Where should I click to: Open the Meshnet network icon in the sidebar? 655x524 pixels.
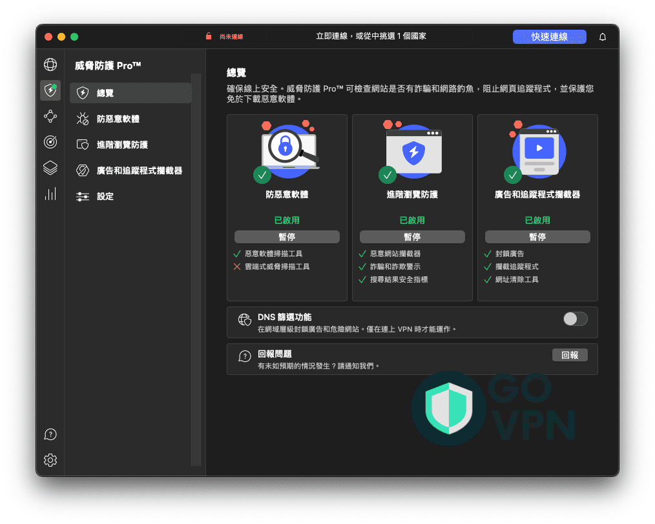pos(50,116)
